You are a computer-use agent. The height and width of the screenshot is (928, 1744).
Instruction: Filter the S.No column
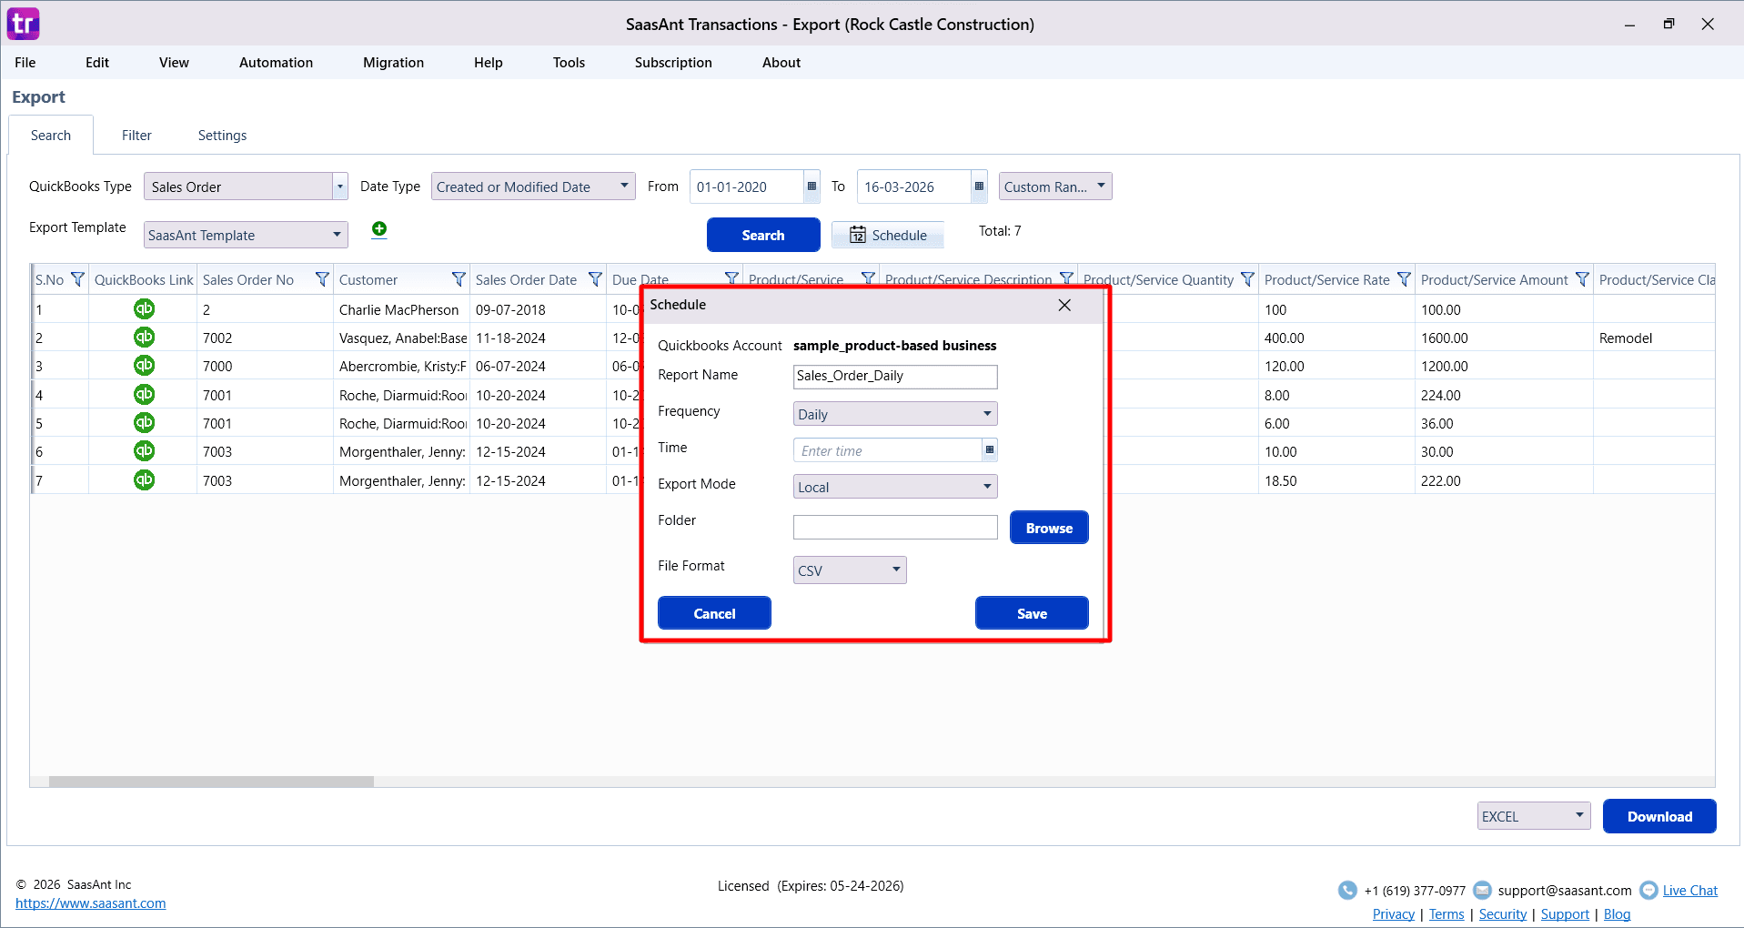77,279
